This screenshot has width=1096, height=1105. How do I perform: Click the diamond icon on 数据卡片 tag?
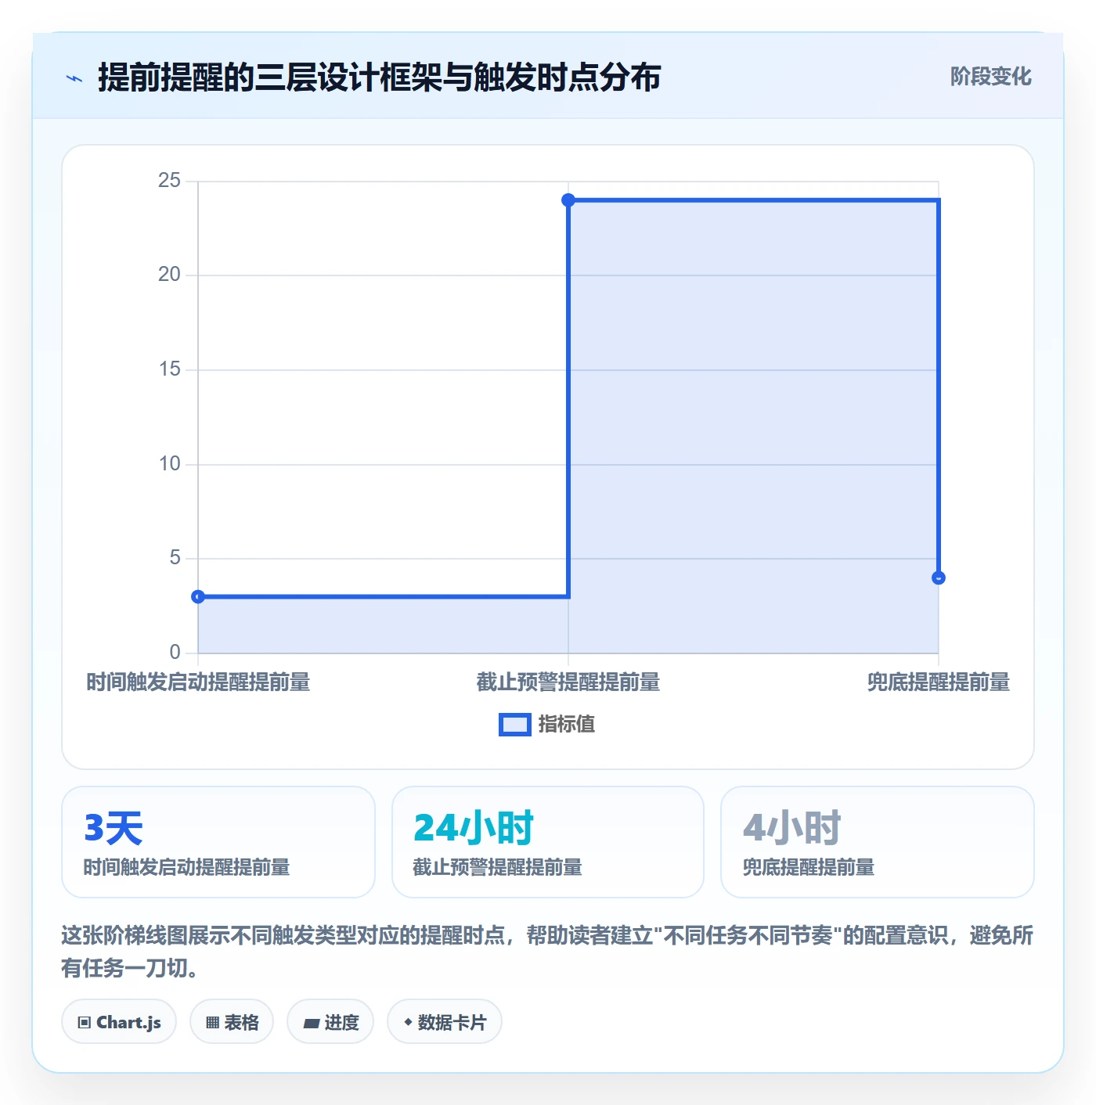[x=408, y=1022]
